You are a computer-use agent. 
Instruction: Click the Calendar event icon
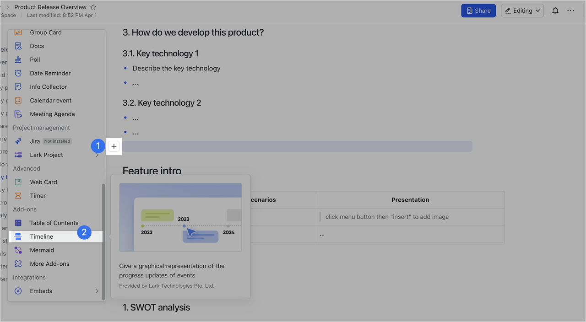click(18, 101)
